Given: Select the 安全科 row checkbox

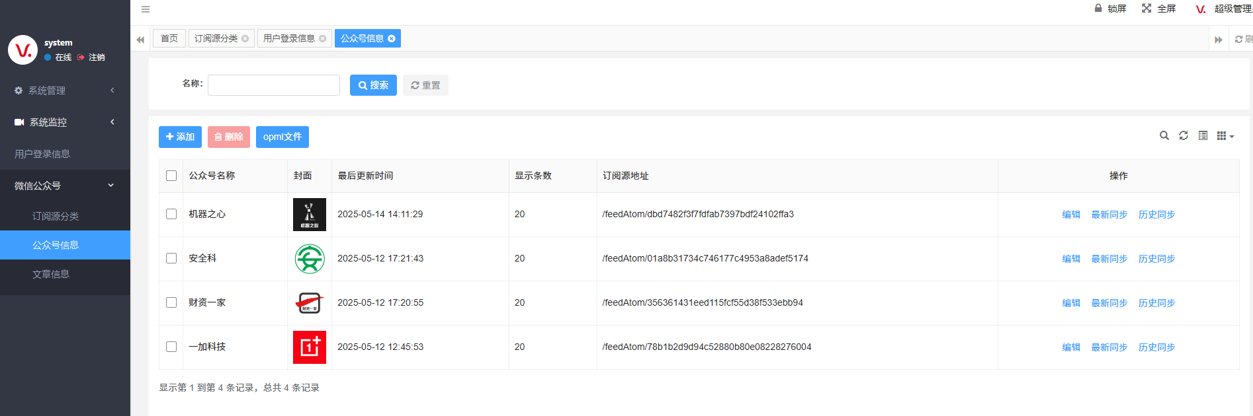Looking at the screenshot, I should [171, 258].
